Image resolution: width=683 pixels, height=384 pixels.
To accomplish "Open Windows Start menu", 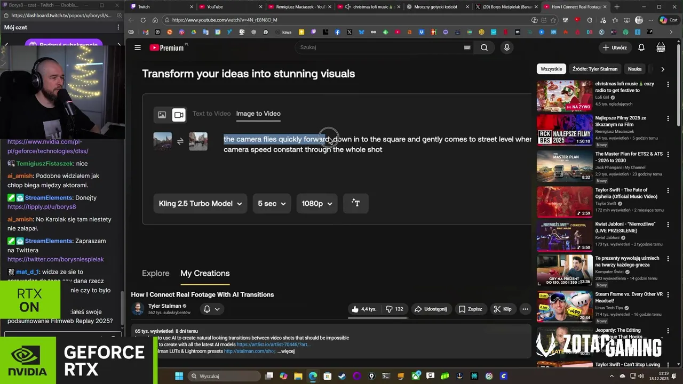I will (x=179, y=376).
